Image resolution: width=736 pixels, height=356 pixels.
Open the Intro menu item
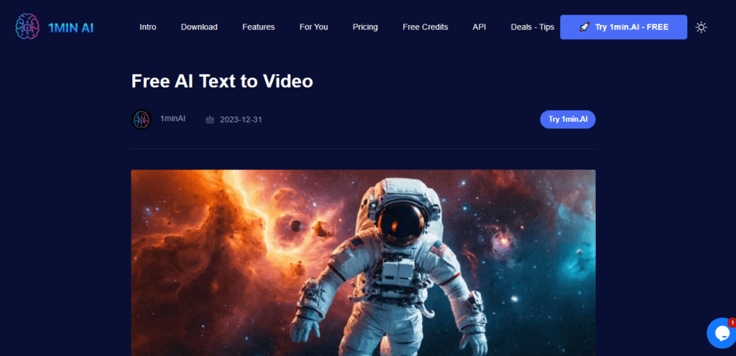[x=148, y=27]
